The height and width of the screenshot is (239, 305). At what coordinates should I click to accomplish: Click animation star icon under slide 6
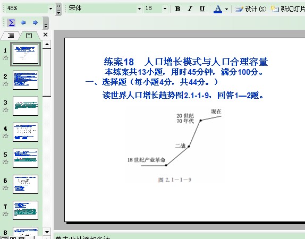(5, 187)
